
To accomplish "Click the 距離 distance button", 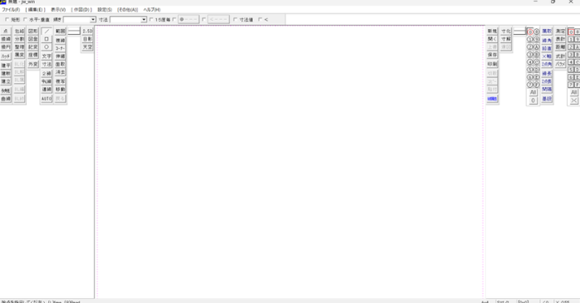I will pyautogui.click(x=560, y=47).
